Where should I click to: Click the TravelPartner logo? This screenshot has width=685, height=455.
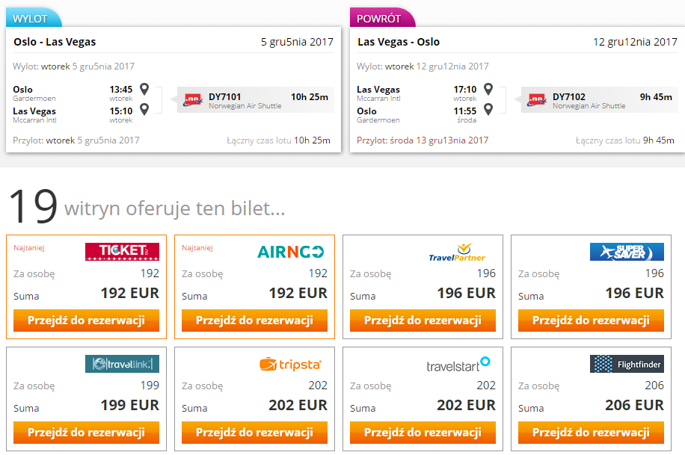point(457,253)
